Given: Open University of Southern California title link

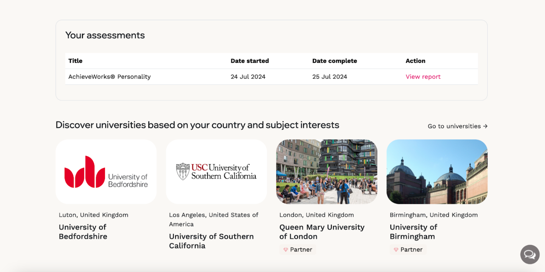Looking at the screenshot, I should (x=212, y=241).
